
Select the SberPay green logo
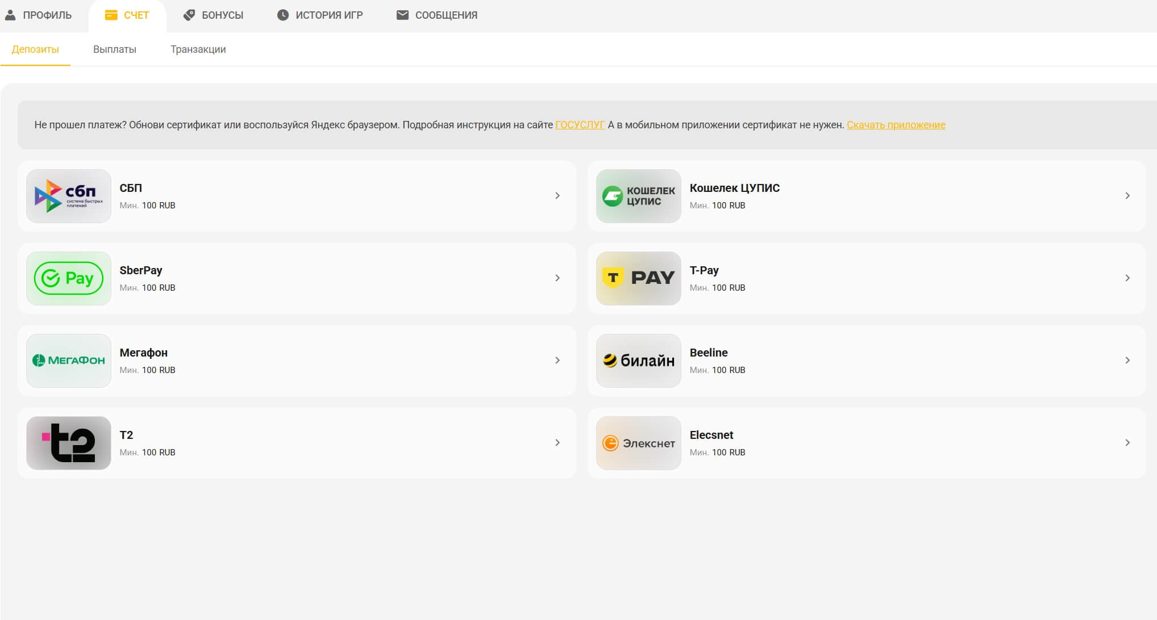[x=69, y=278]
